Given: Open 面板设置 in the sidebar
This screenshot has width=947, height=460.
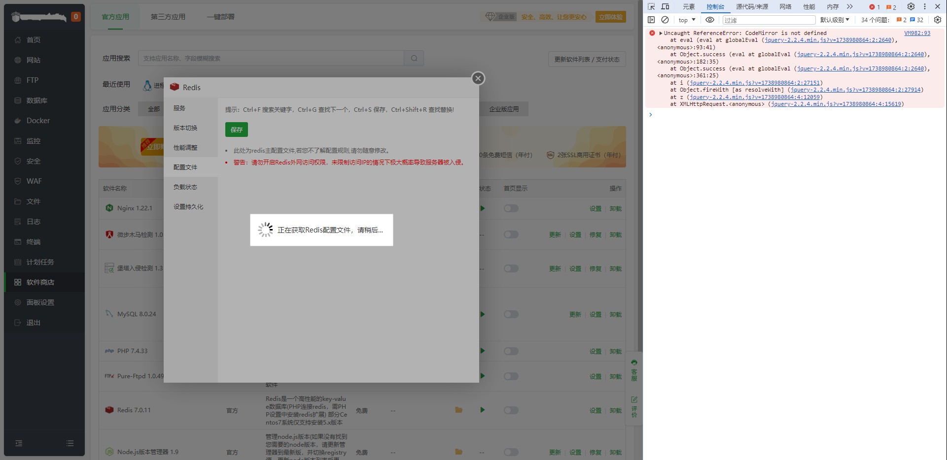Looking at the screenshot, I should (x=44, y=302).
